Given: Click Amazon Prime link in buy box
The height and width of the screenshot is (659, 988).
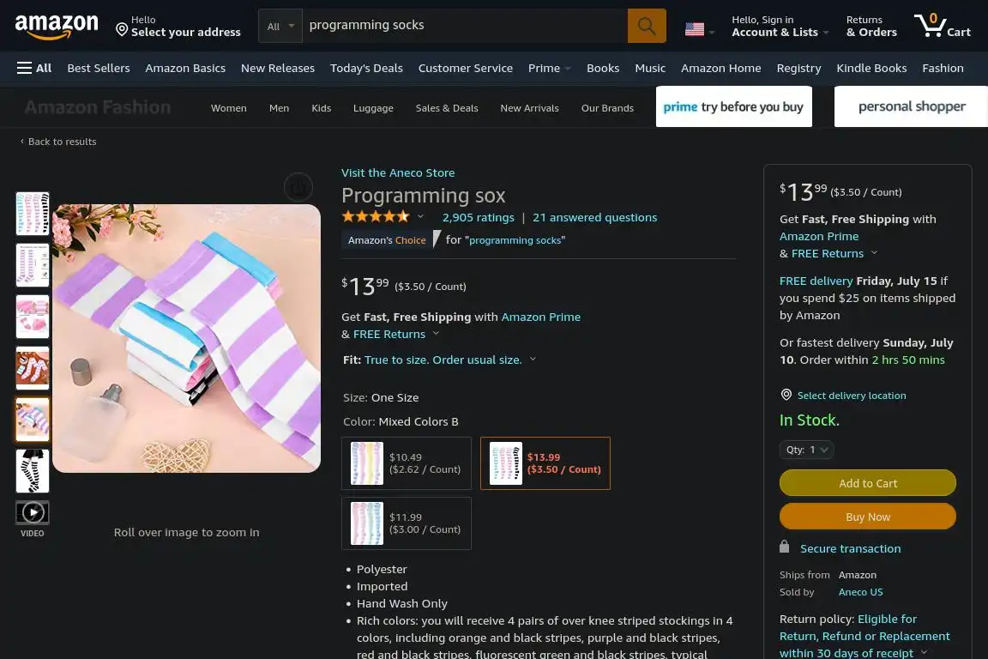Looking at the screenshot, I should tap(818, 236).
